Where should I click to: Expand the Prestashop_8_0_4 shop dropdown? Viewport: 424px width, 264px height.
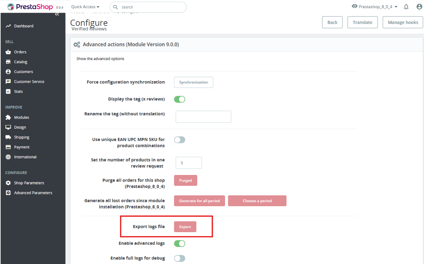[x=374, y=7]
